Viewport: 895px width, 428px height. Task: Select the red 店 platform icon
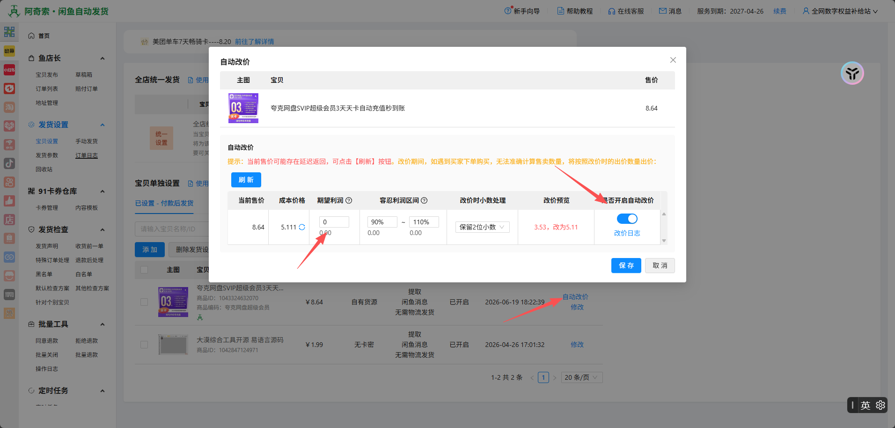(x=9, y=220)
